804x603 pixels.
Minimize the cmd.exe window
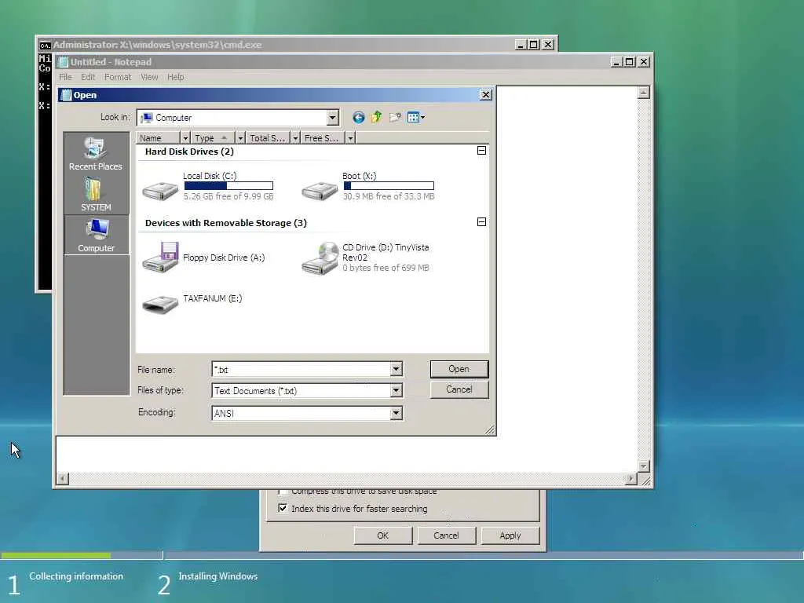click(x=521, y=45)
